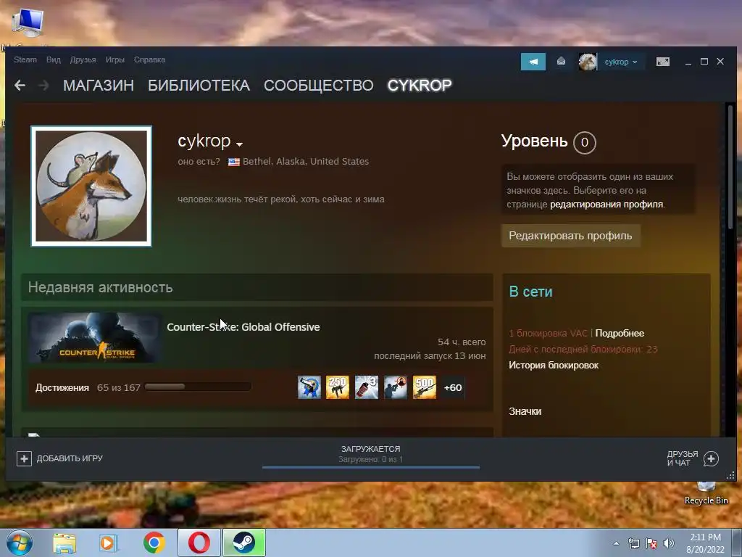742x557 pixels.
Task: Click the Steam taskbar icon
Action: [244, 542]
